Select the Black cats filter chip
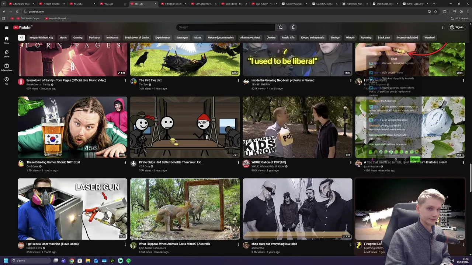Viewport: 472px width, 265px height. (x=384, y=38)
